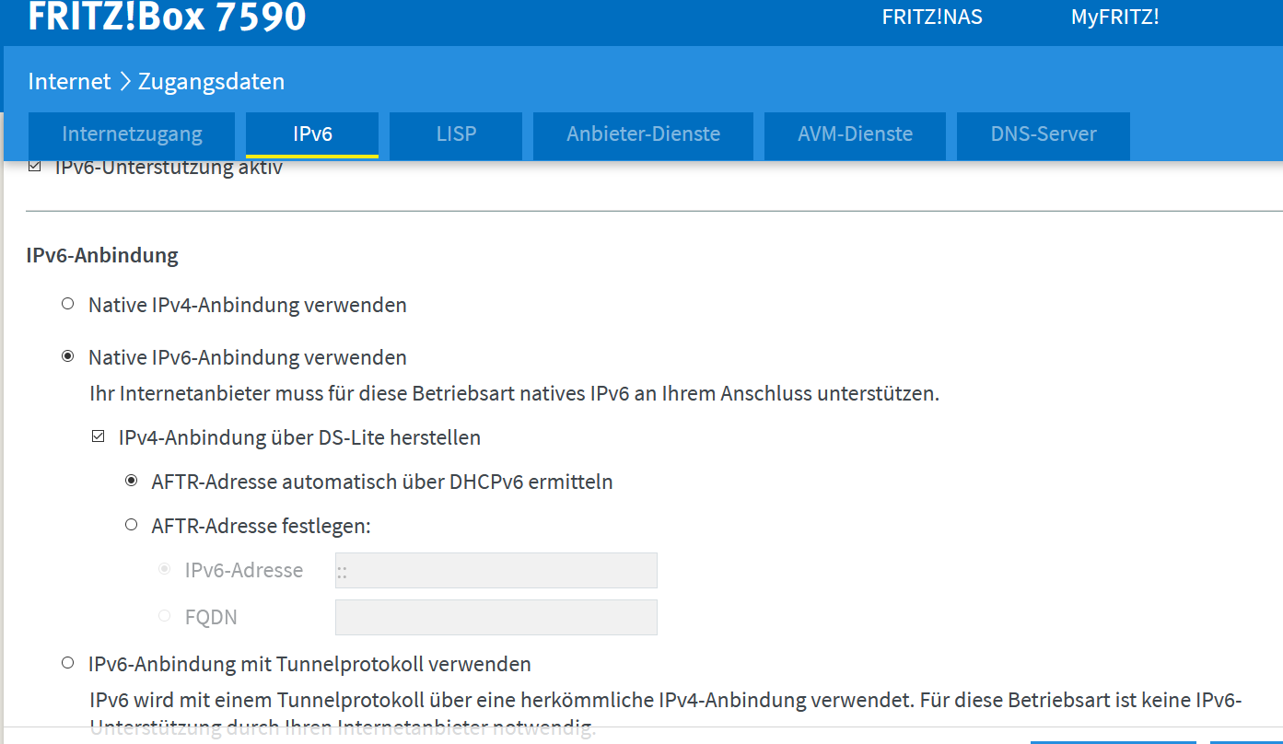Toggle IPv4-Anbindung über DS-Lite herstellen checkbox
The image size is (1283, 744).
[99, 436]
